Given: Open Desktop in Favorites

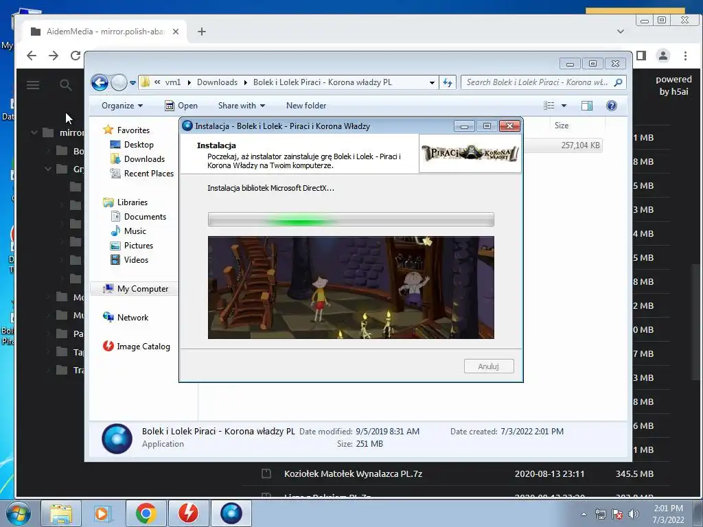Looking at the screenshot, I should pos(132,145).
